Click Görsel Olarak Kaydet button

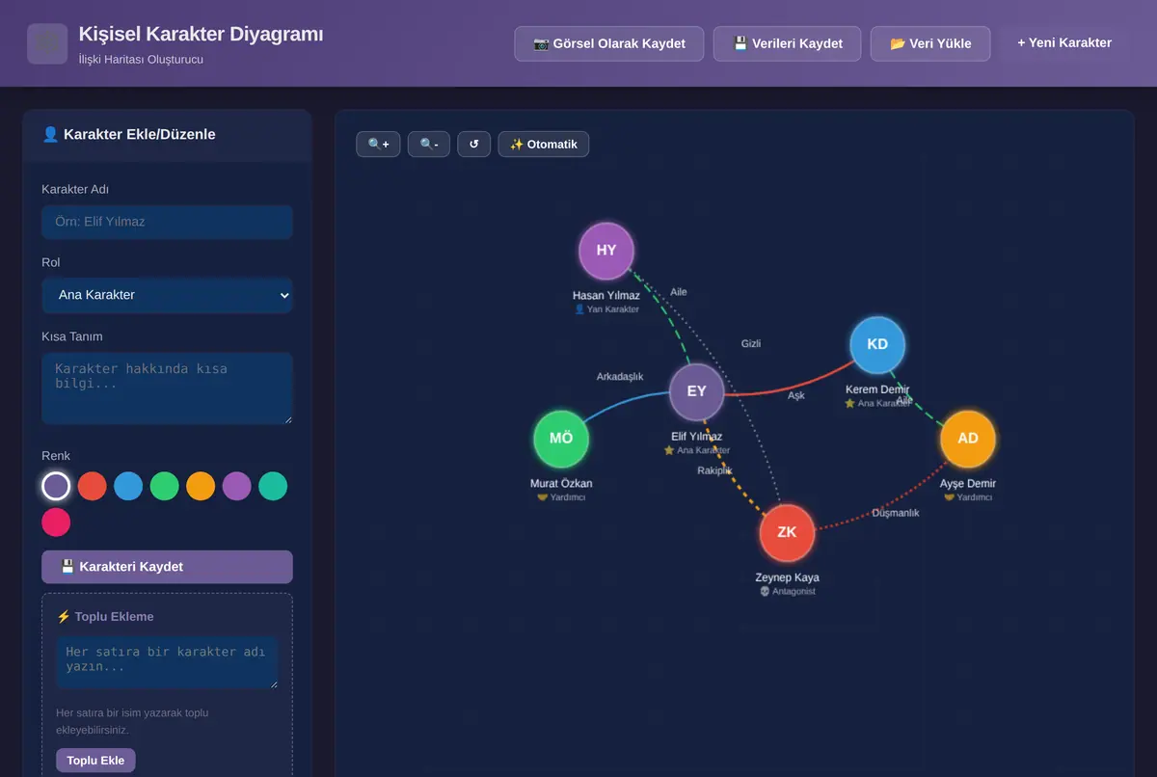click(609, 43)
